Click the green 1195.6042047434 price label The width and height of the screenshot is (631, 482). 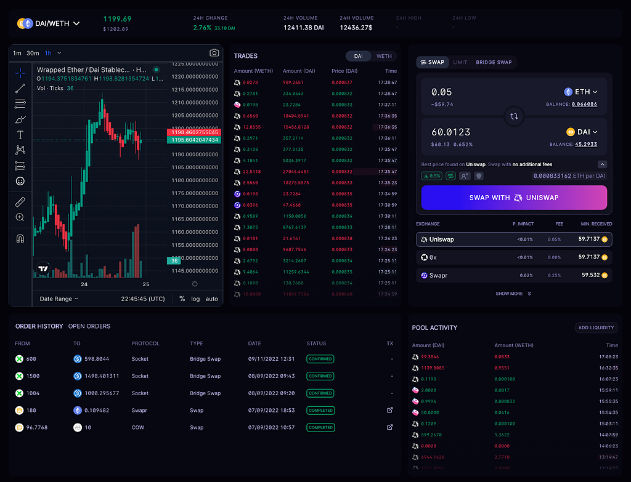195,140
